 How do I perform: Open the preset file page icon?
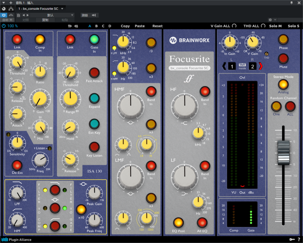click(x=19, y=15)
